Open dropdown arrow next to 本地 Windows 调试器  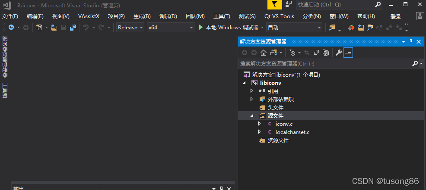(262, 28)
